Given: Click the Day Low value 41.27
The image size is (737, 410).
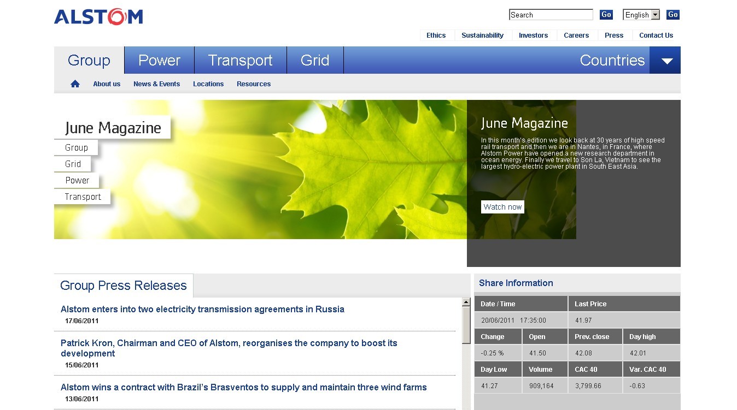Looking at the screenshot, I should click(x=489, y=386).
